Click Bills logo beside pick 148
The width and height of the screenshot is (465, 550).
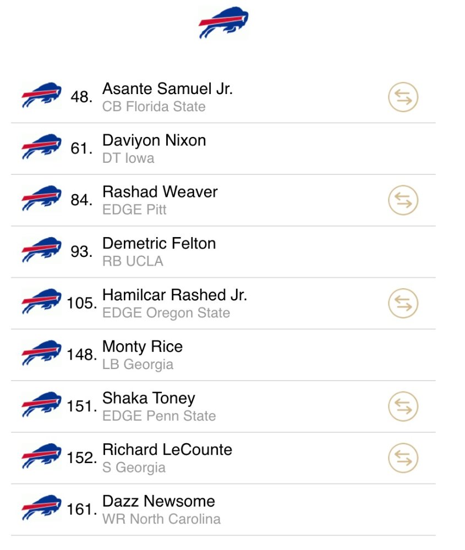click(x=41, y=353)
